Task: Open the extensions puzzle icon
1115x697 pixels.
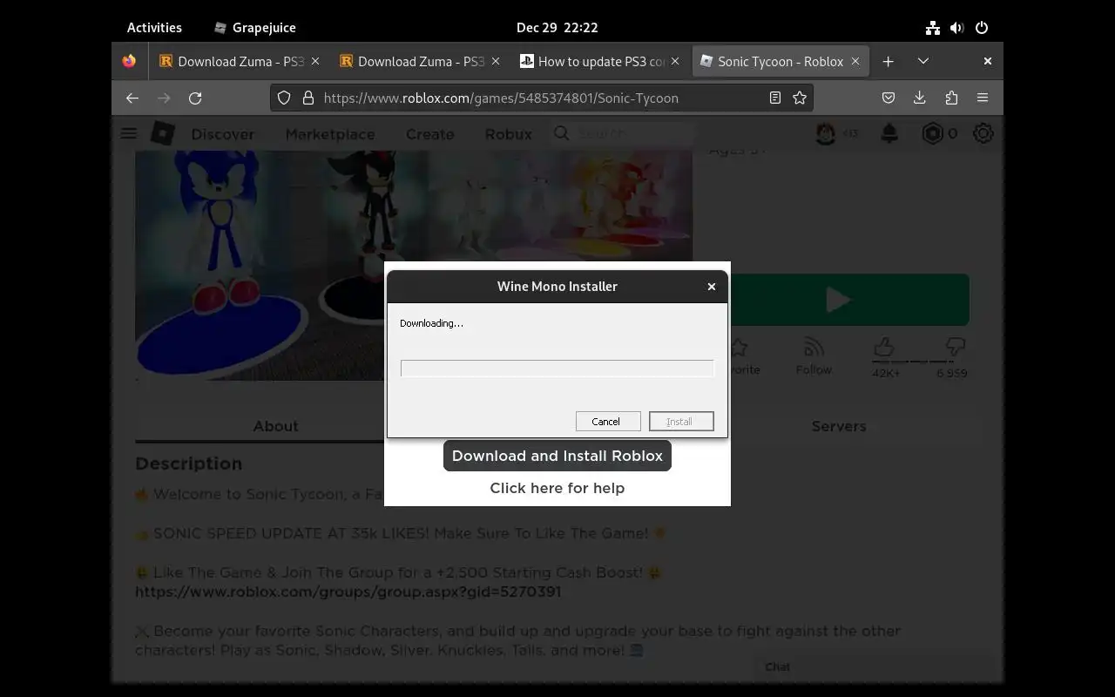Action: click(x=950, y=98)
